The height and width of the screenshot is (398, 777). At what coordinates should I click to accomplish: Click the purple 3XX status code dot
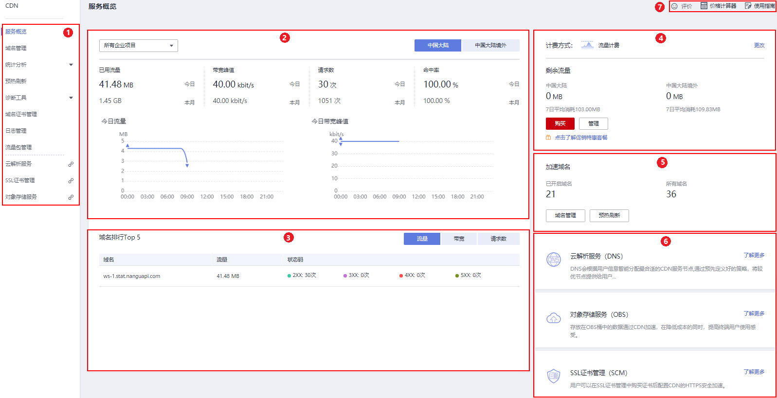(x=345, y=276)
